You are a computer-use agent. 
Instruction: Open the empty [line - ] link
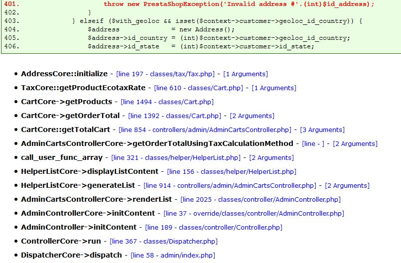313,144
